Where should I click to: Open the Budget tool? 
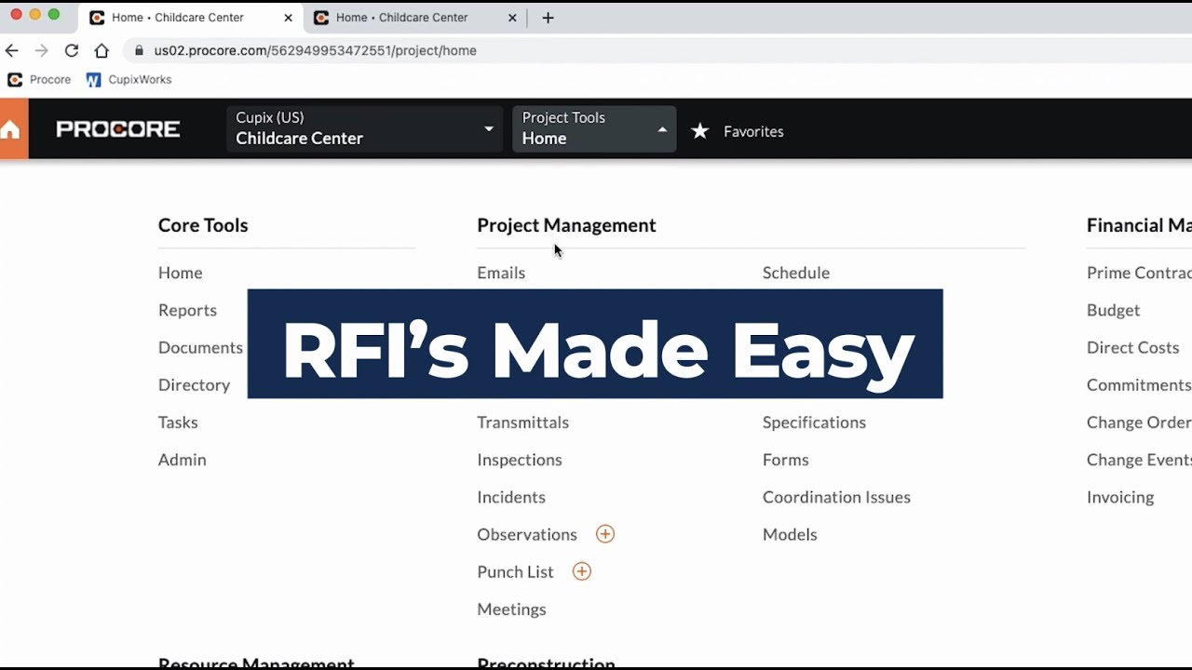tap(1113, 310)
